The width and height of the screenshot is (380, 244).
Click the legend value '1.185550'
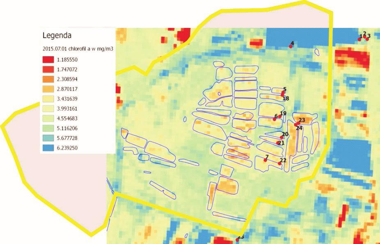(x=67, y=60)
